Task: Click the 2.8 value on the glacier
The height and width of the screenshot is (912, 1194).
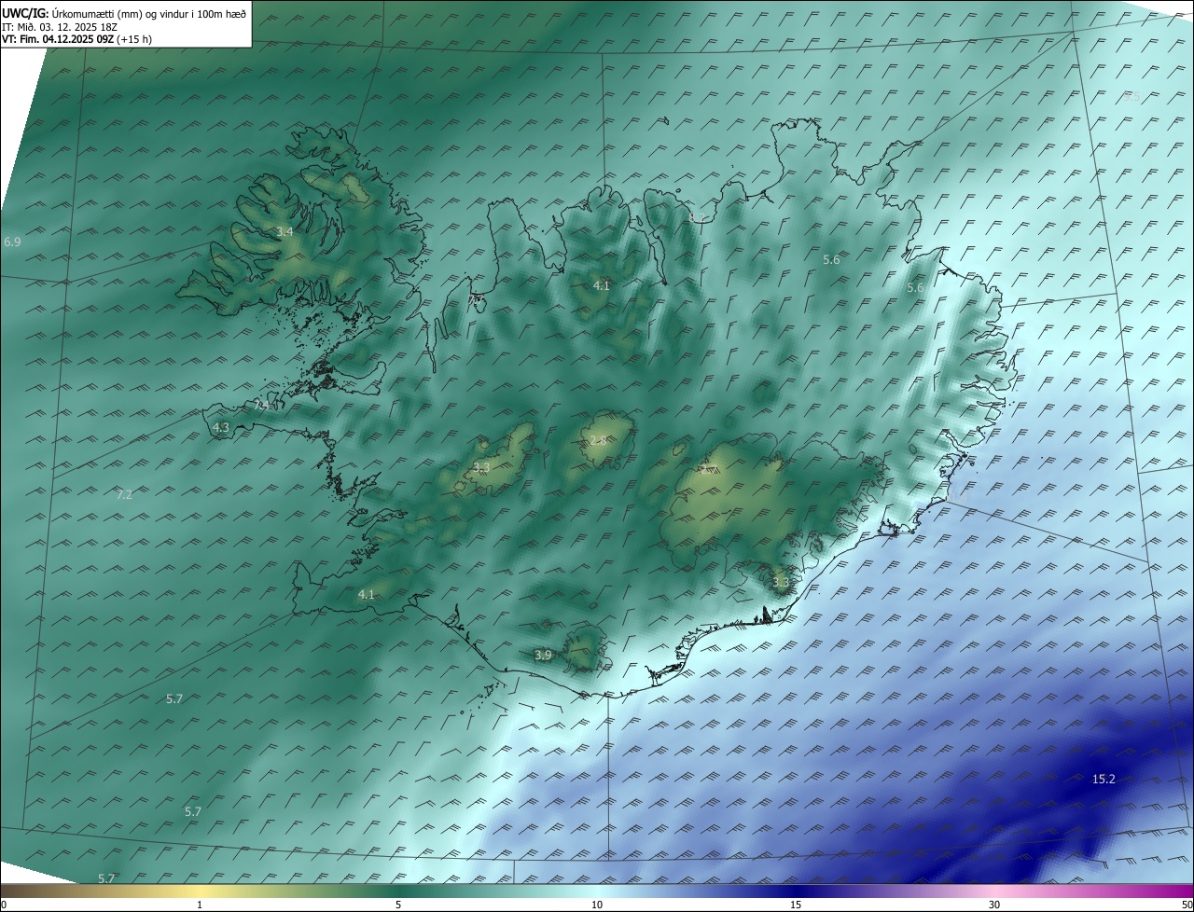Action: pyautogui.click(x=598, y=440)
